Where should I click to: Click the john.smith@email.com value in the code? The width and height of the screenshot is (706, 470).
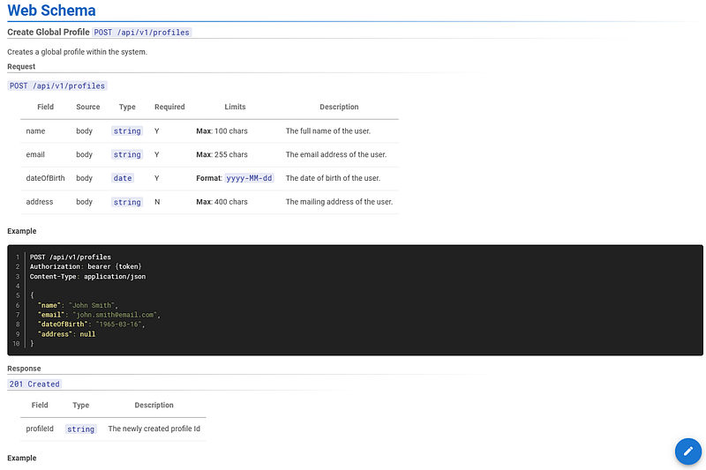115,315
